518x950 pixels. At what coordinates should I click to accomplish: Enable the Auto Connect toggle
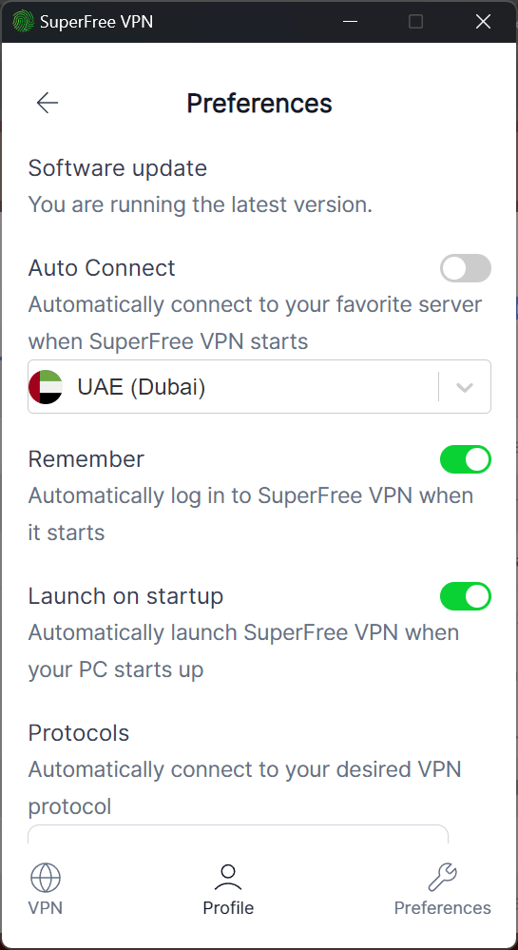point(466,268)
